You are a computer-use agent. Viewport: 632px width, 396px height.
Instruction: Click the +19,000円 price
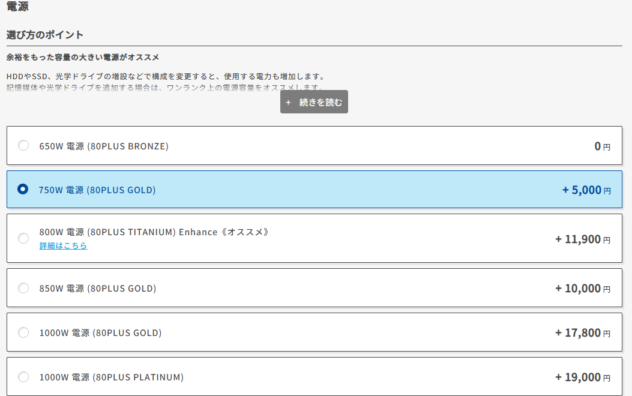coord(582,377)
